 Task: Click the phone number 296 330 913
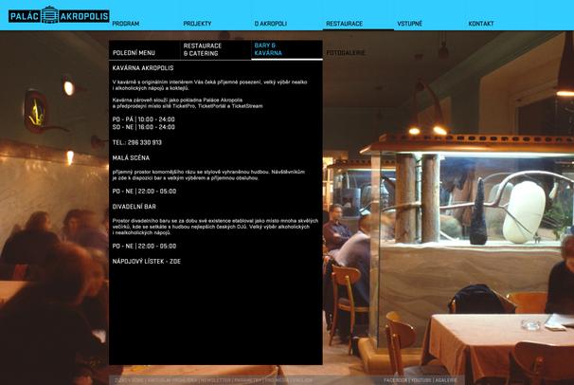136,142
